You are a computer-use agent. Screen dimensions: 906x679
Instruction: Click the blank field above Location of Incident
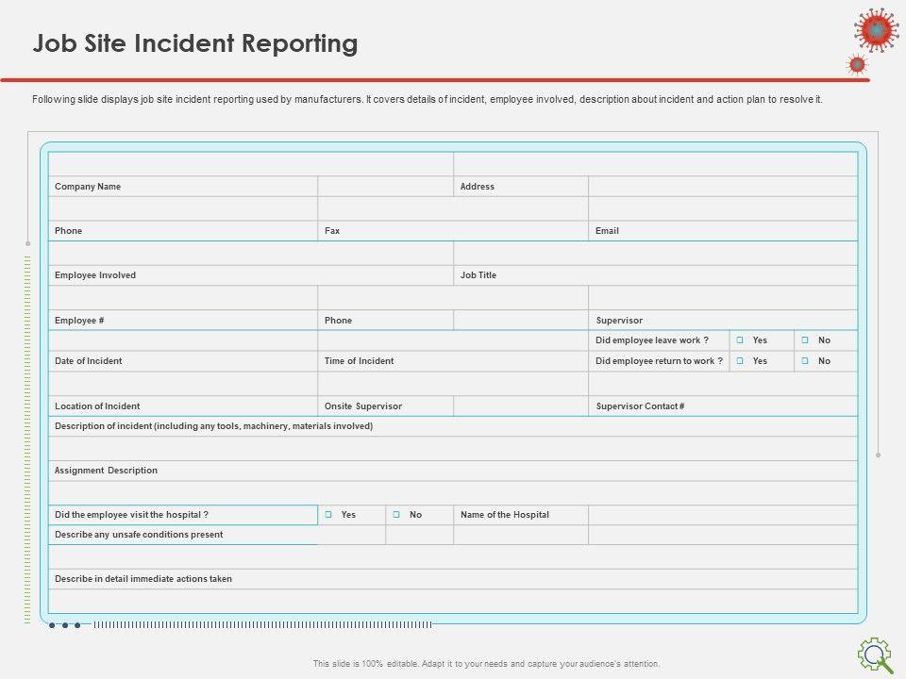(x=183, y=384)
